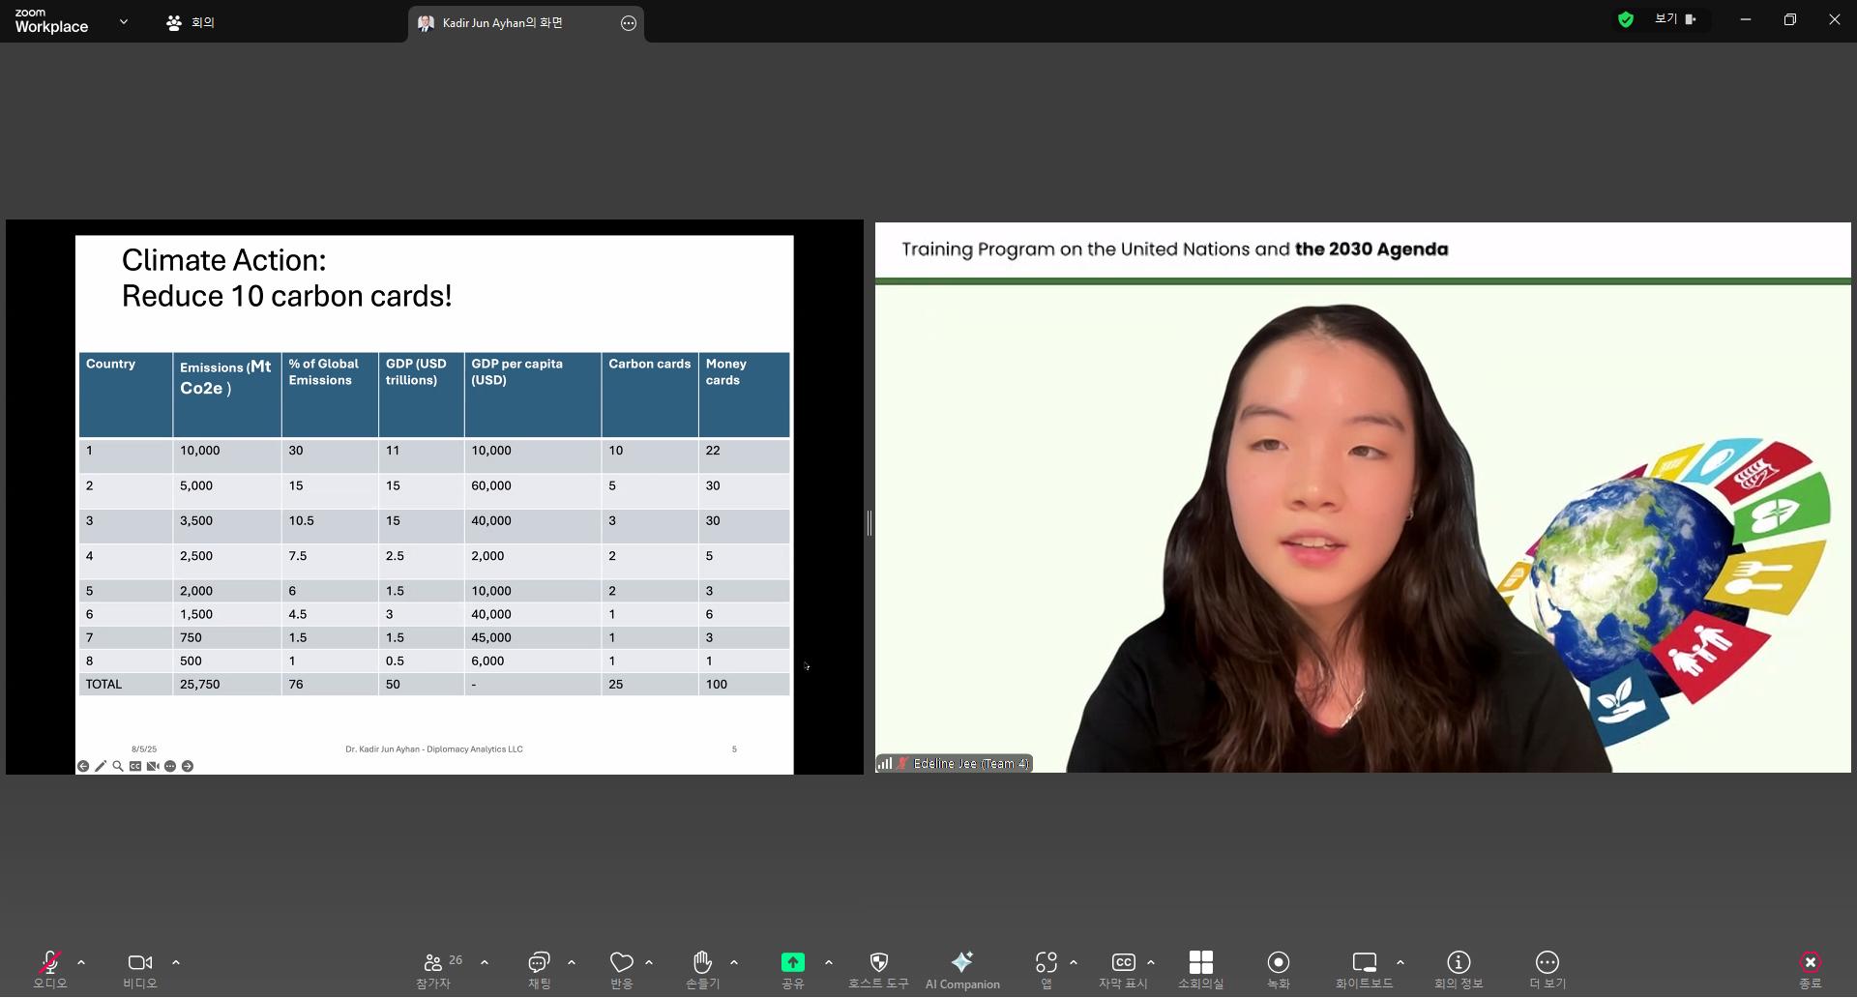This screenshot has height=998, width=1857.
Task: Unmute the microphone audio button
Action: [x=50, y=964]
